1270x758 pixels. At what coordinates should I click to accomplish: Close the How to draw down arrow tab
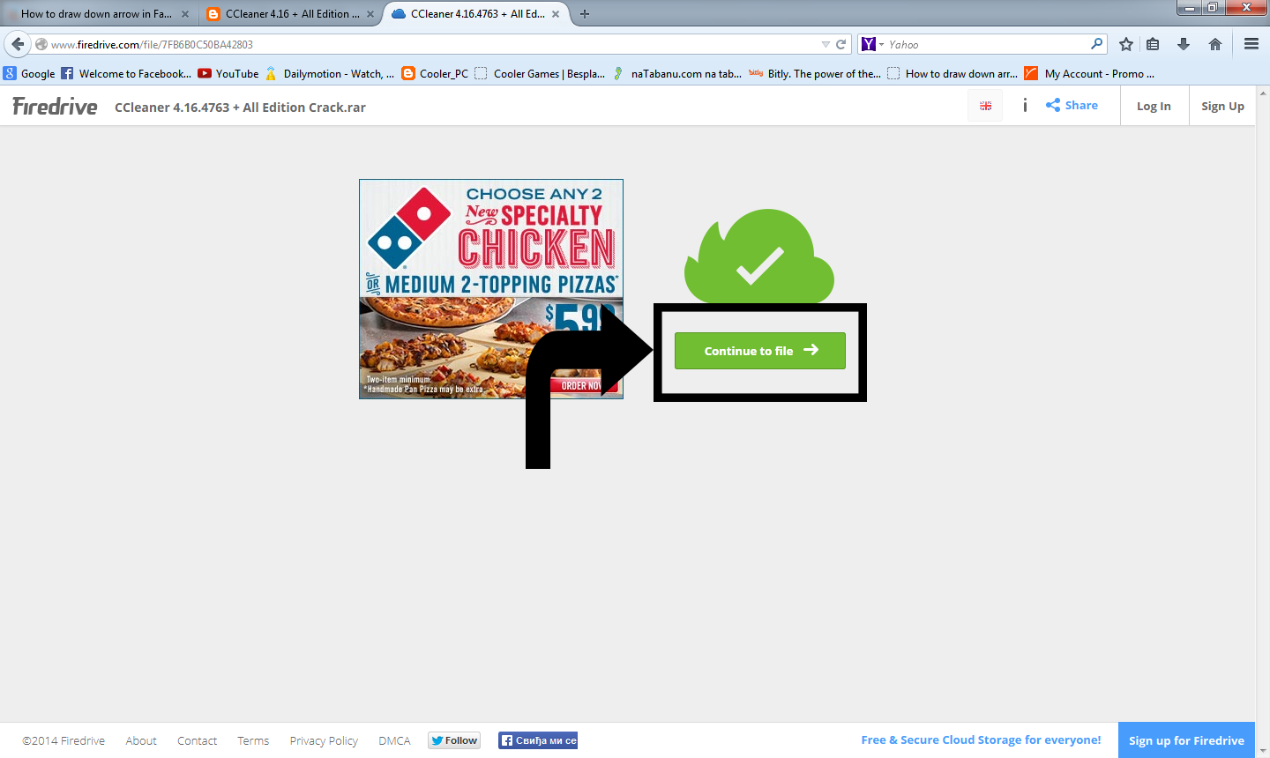(x=185, y=14)
